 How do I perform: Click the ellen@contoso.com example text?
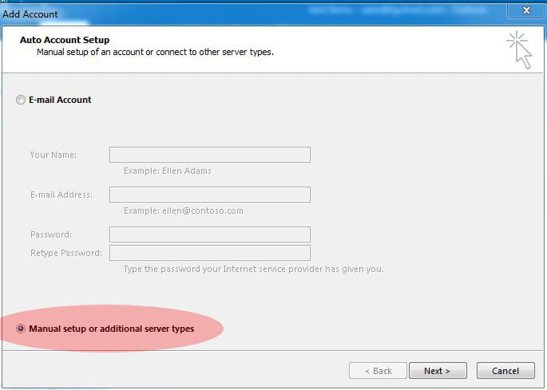click(x=202, y=211)
